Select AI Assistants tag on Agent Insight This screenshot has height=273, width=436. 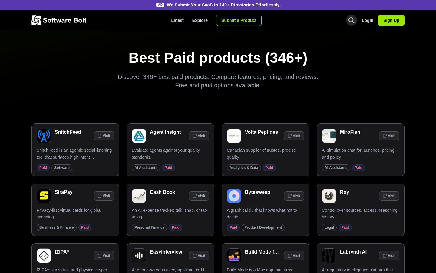(x=146, y=168)
